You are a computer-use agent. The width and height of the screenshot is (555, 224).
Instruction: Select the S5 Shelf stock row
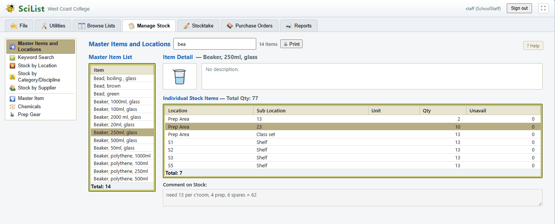tap(353, 165)
